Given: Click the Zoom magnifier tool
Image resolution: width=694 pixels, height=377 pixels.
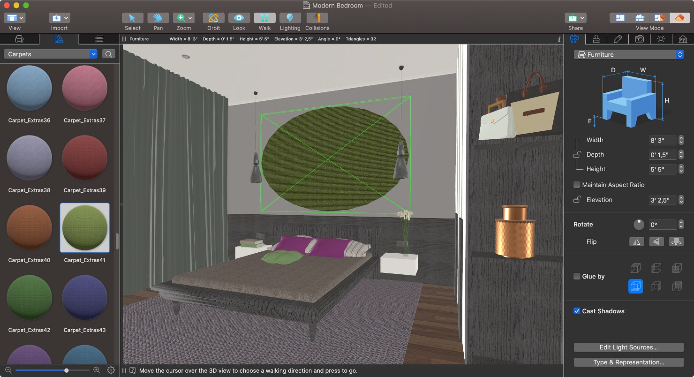Looking at the screenshot, I should 181,18.
